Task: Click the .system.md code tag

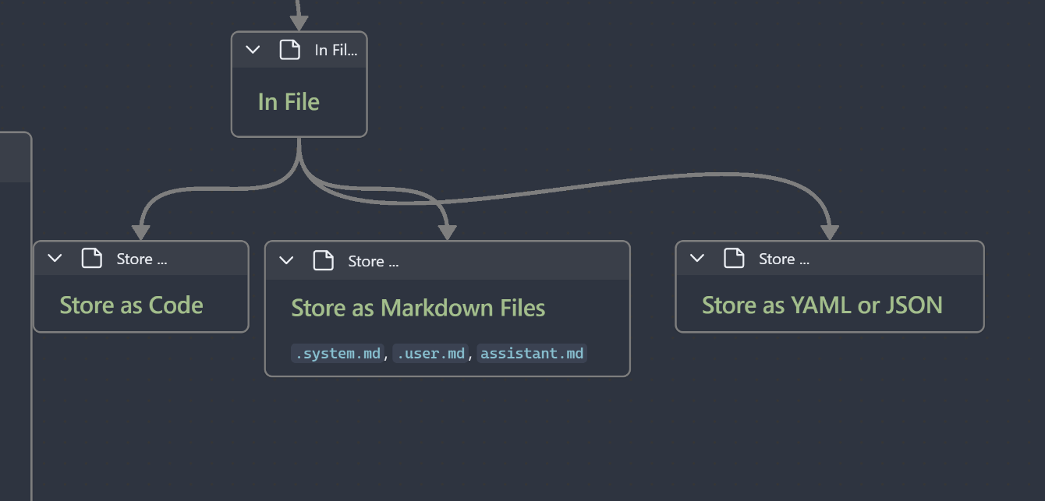Action: click(x=338, y=354)
